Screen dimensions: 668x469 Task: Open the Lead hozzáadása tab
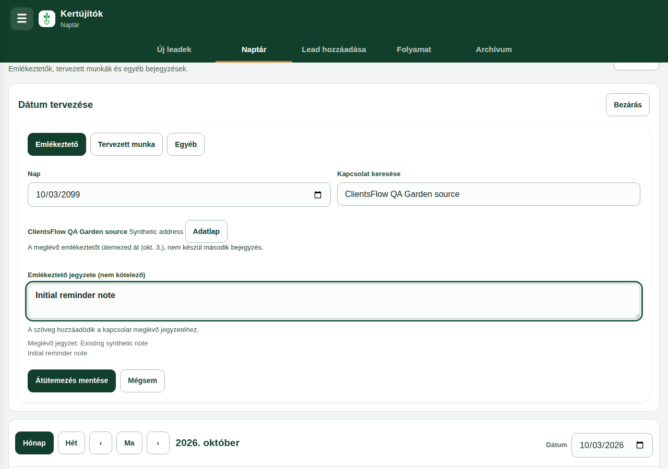(334, 50)
